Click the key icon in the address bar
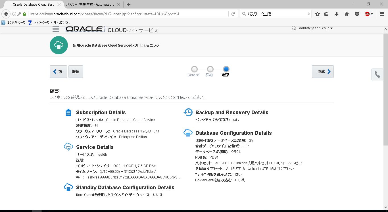The width and height of the screenshot is (388, 212). click(19, 14)
